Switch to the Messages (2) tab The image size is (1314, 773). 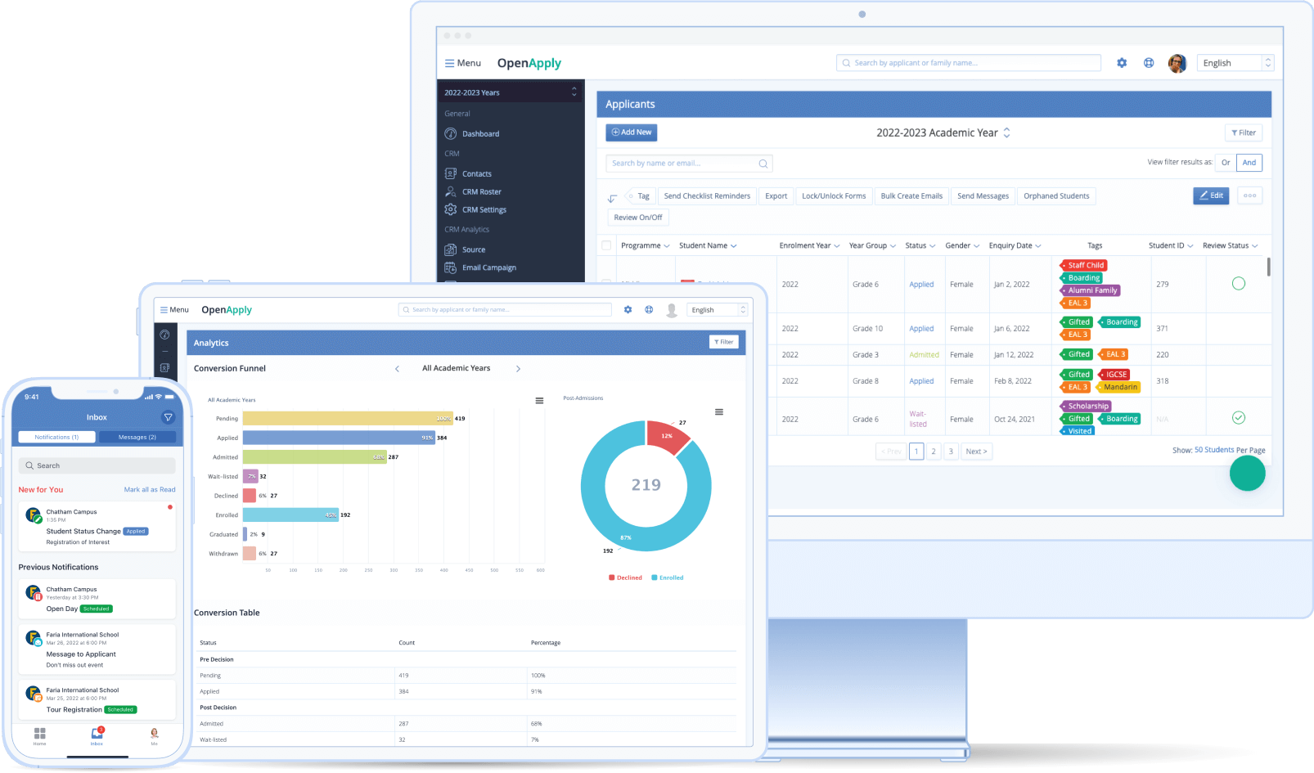coord(137,437)
